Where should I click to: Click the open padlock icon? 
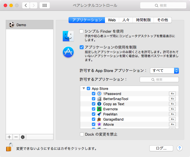click(x=9, y=147)
